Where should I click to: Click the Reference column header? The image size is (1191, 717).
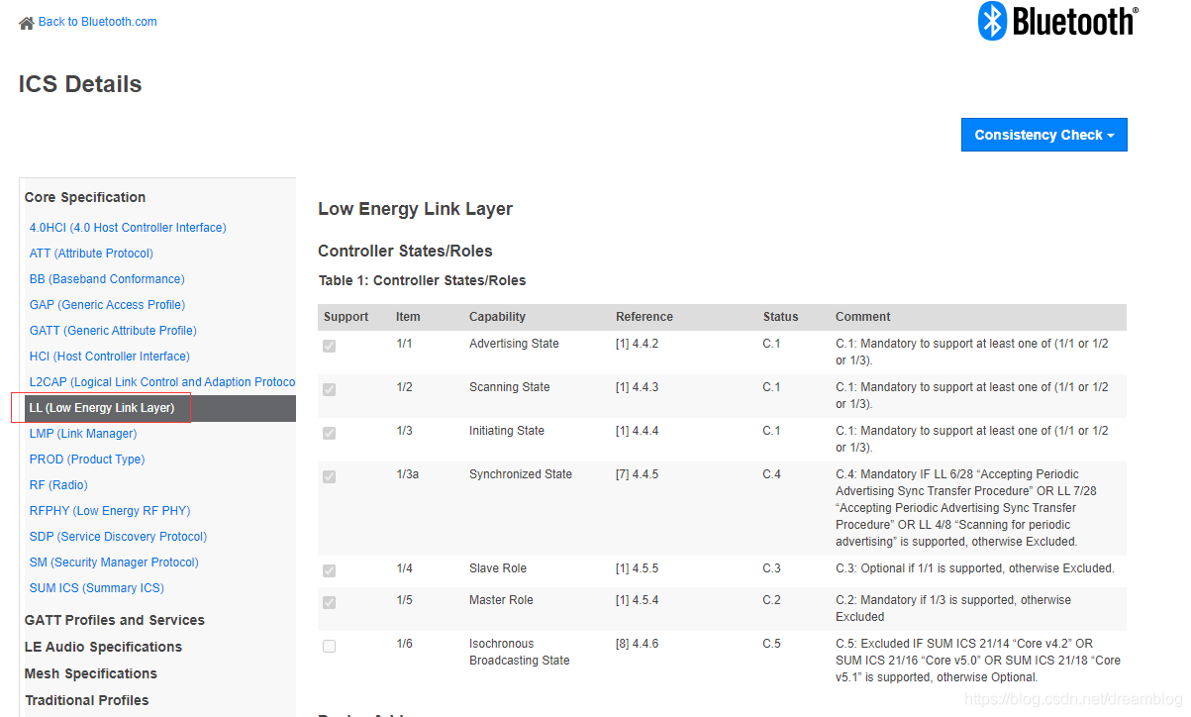tap(645, 317)
